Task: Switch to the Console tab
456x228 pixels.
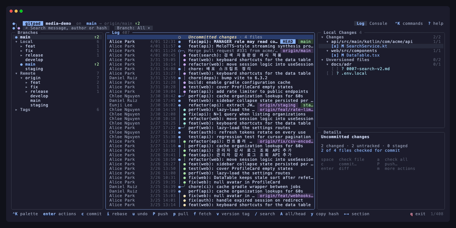Action: tap(378, 24)
